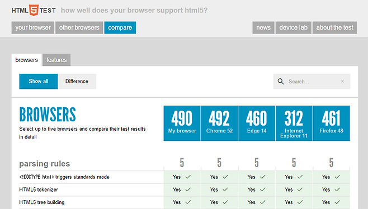Choose the 'Internet Explorer 11' 312 score tile
368x209 pixels.
(x=294, y=123)
